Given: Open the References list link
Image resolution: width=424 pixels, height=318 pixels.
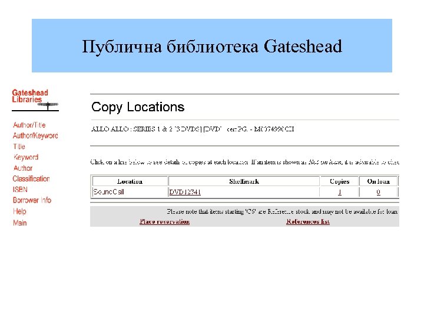Looking at the screenshot, I should (x=308, y=221).
